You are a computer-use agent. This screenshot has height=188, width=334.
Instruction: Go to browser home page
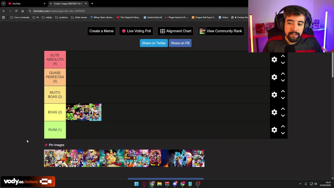22,11
